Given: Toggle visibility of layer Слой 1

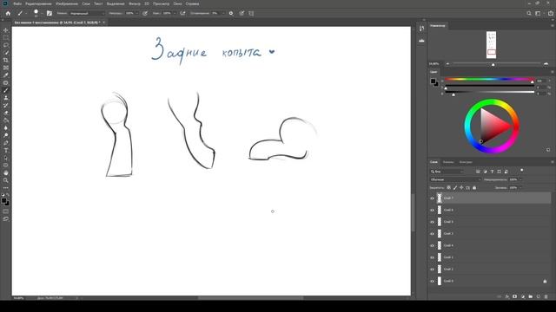Looking at the screenshot, I should click(x=432, y=257).
